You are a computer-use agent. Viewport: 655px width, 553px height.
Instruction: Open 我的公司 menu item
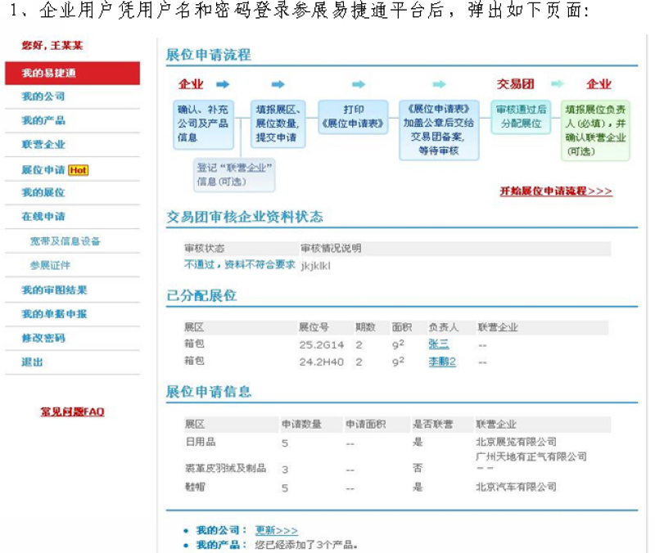pos(43,97)
